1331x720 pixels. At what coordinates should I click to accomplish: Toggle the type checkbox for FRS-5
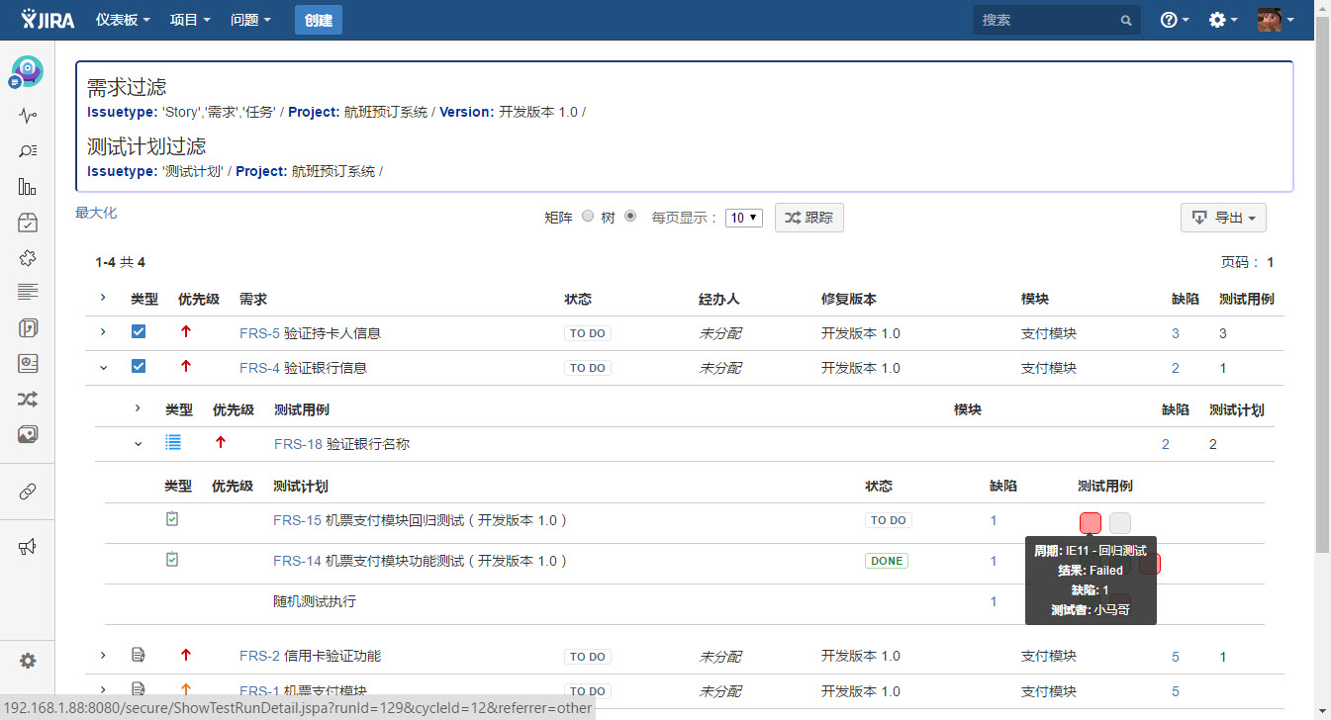[x=139, y=332]
